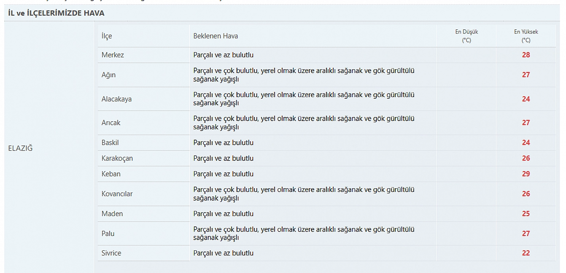This screenshot has height=273, width=566.
Task: Select the Merkez district row
Action: point(327,55)
